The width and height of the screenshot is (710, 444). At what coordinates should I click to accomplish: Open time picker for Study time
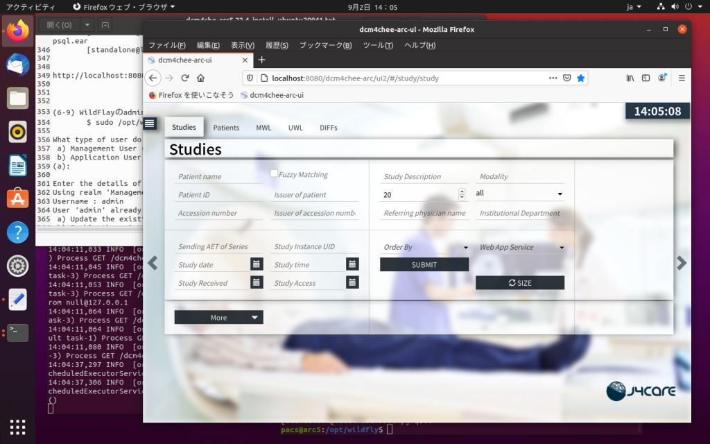point(352,264)
